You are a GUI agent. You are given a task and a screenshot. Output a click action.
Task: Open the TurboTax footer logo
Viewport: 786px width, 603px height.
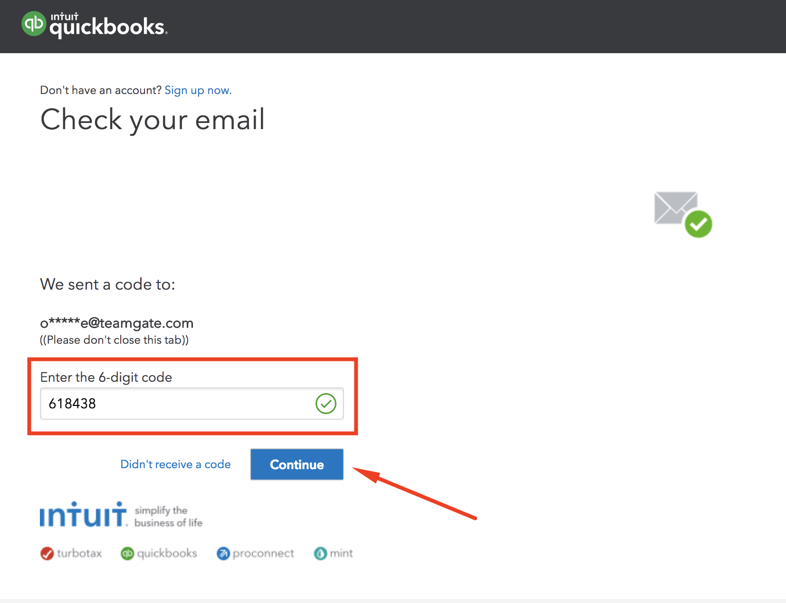[x=71, y=553]
